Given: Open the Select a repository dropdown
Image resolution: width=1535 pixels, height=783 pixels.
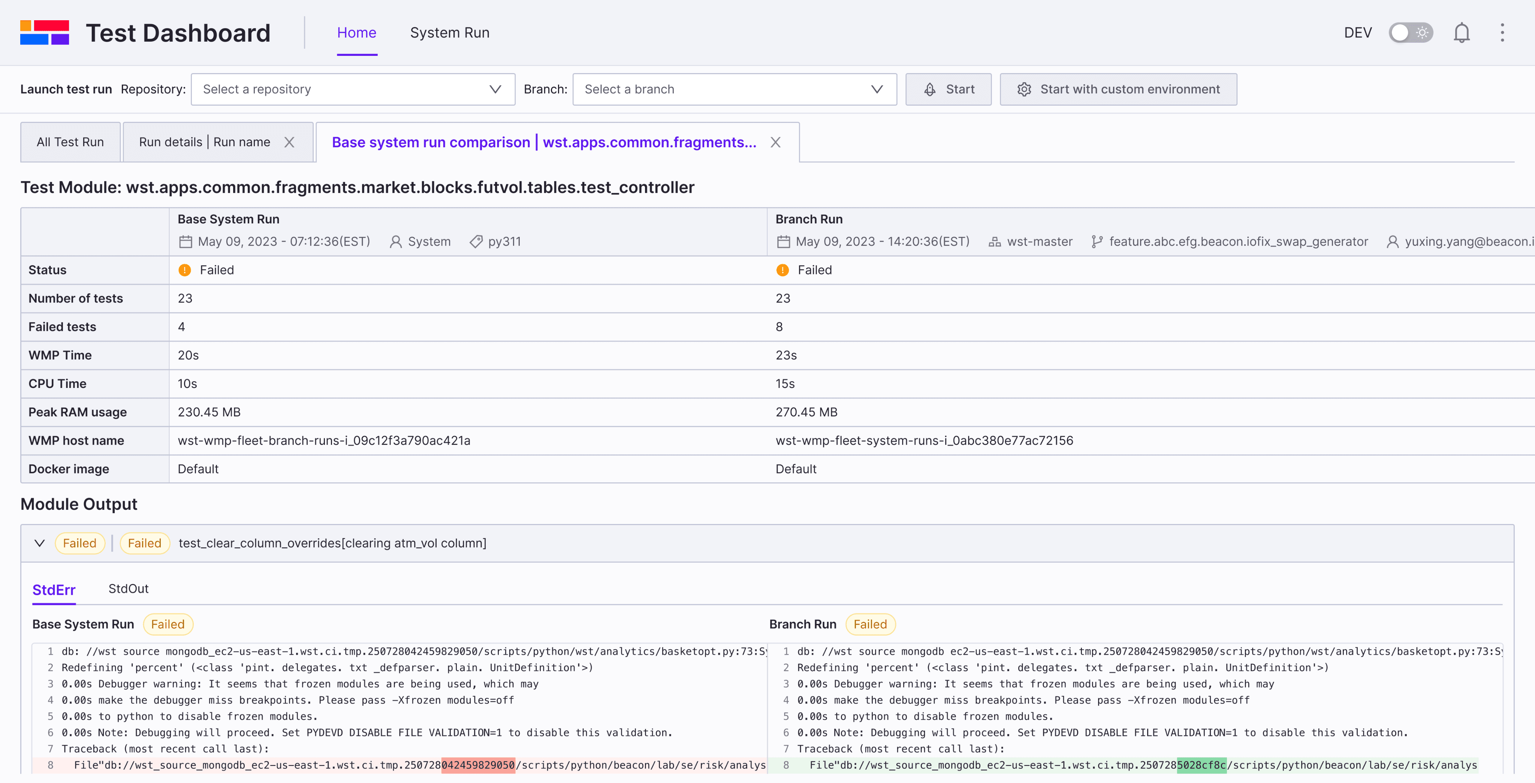Looking at the screenshot, I should pyautogui.click(x=353, y=89).
